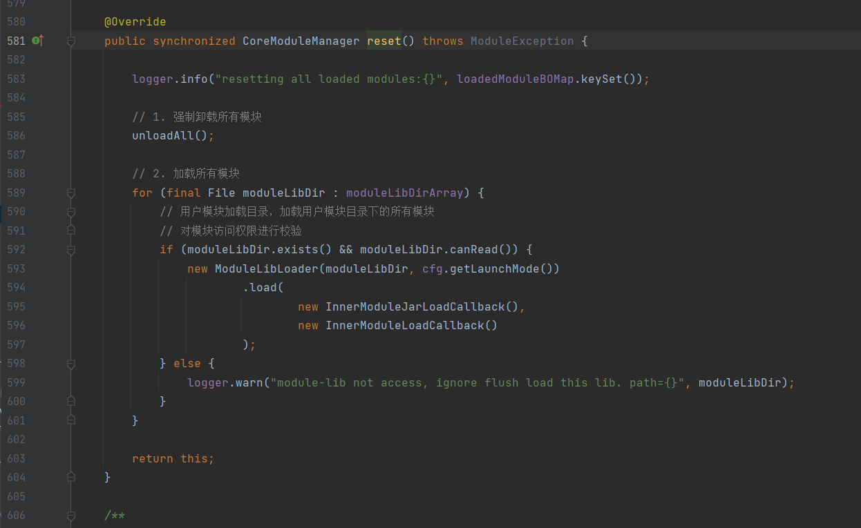Click the fold marker beside the else line

pyautogui.click(x=70, y=364)
